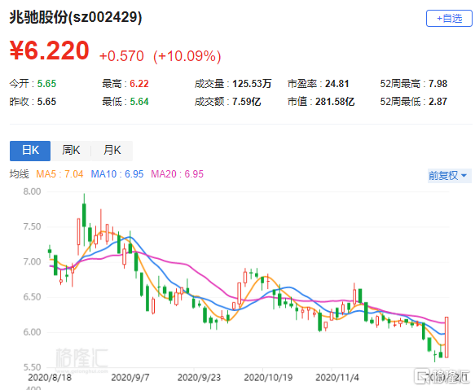Click the 52周最高 value 7.98
Viewport: 475px width, 390px height.
pyautogui.click(x=438, y=84)
